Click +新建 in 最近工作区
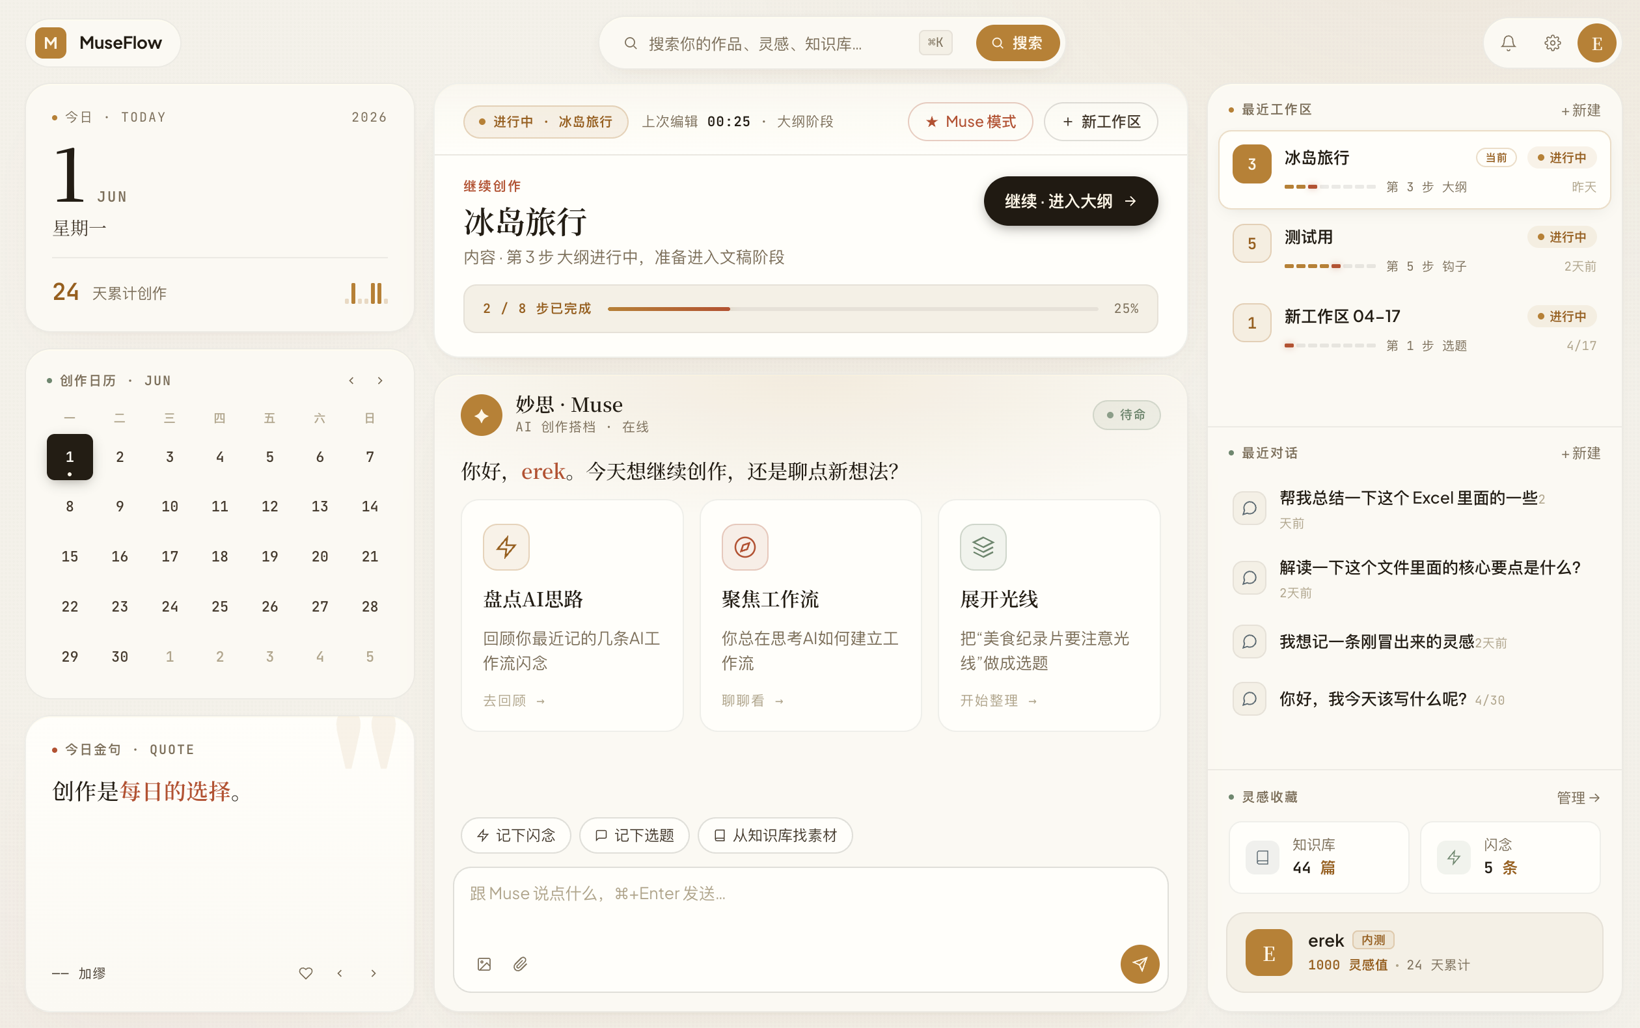The height and width of the screenshot is (1028, 1640). point(1580,110)
